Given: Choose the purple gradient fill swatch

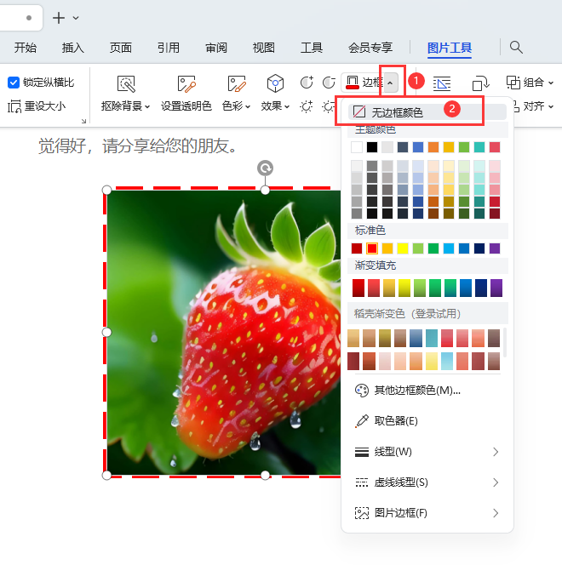Looking at the screenshot, I should [x=496, y=288].
